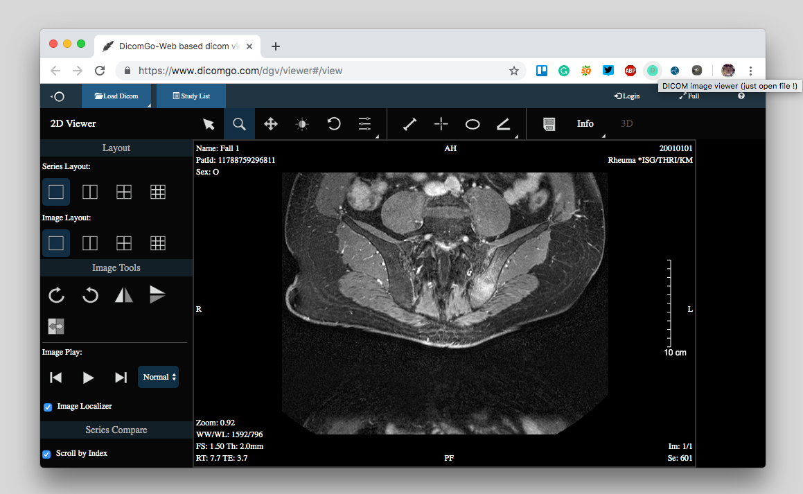
Task: Expand the Load Dicom submenu arrow
Action: point(149,105)
